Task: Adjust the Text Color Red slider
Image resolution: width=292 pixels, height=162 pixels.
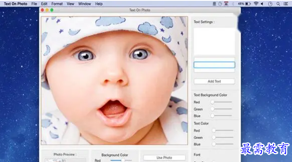Action: (223, 131)
